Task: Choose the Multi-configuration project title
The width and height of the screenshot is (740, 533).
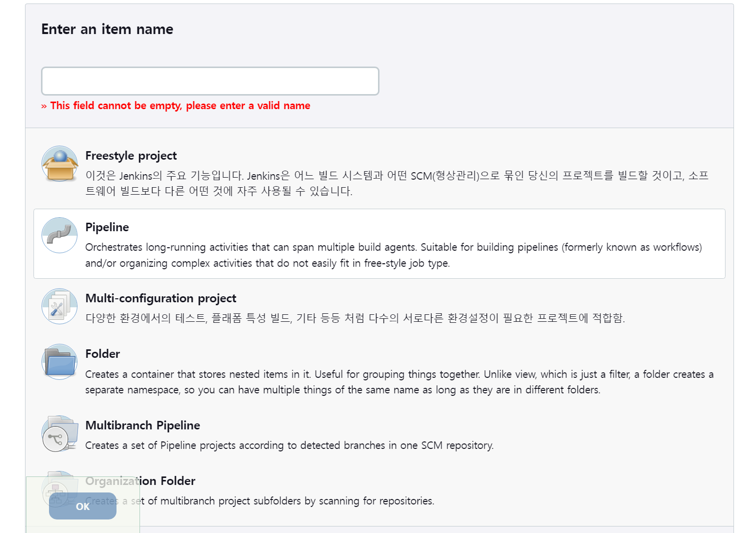Action: click(x=160, y=298)
